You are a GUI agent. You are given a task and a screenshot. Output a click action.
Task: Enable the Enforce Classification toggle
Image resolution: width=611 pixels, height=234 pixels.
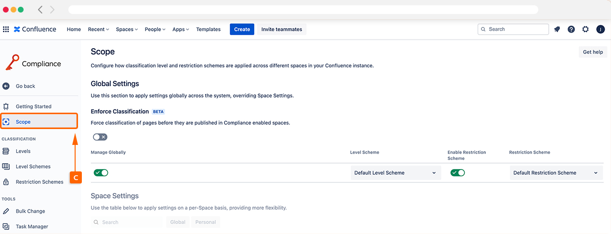(x=100, y=137)
